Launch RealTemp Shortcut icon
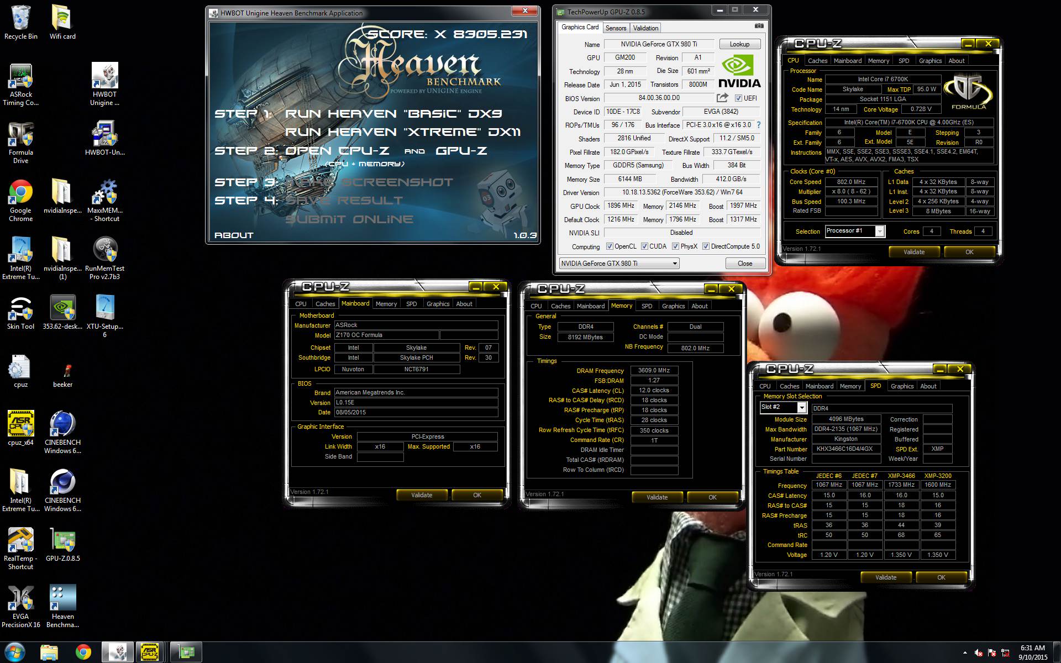Screen dimensions: 1061x663 (21, 548)
